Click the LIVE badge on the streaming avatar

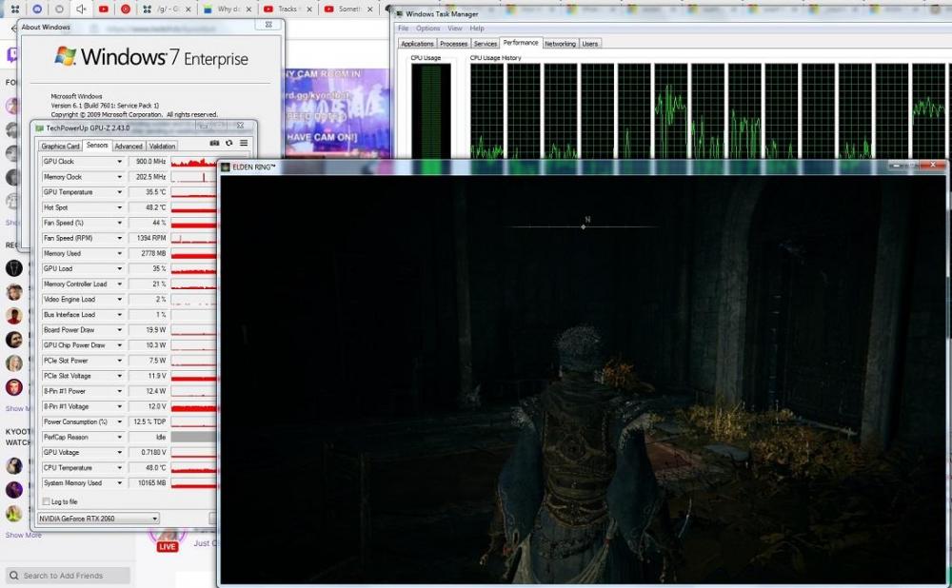click(x=169, y=543)
